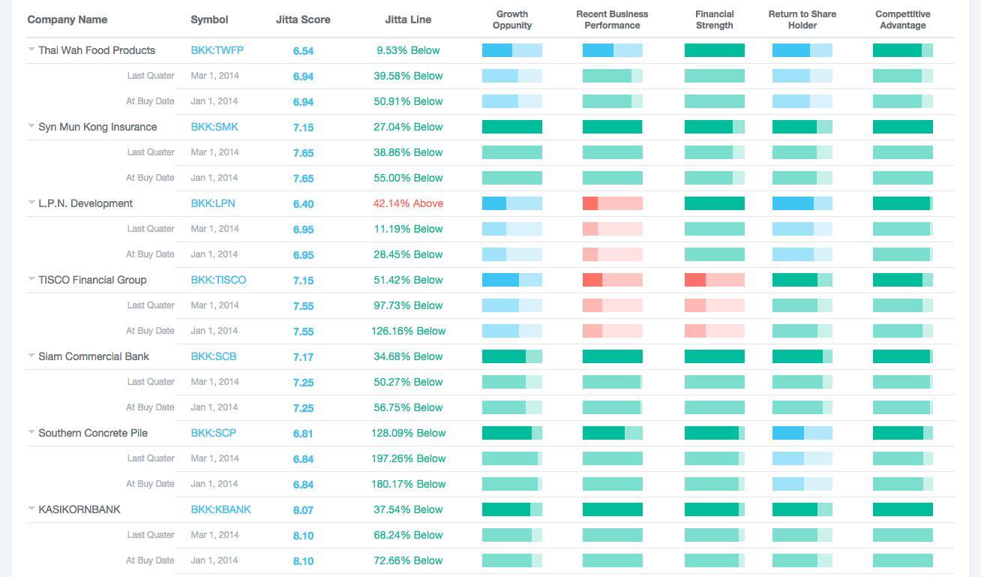This screenshot has height=577, width=981.
Task: Click Syn Mun Kong Insurance Financial Strength bar
Action: click(x=715, y=128)
